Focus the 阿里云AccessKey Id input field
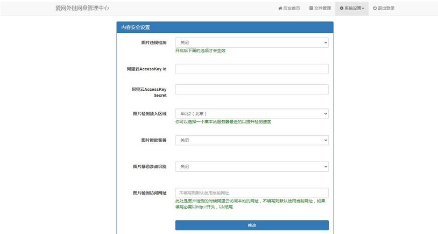The image size is (438, 234). (252, 69)
